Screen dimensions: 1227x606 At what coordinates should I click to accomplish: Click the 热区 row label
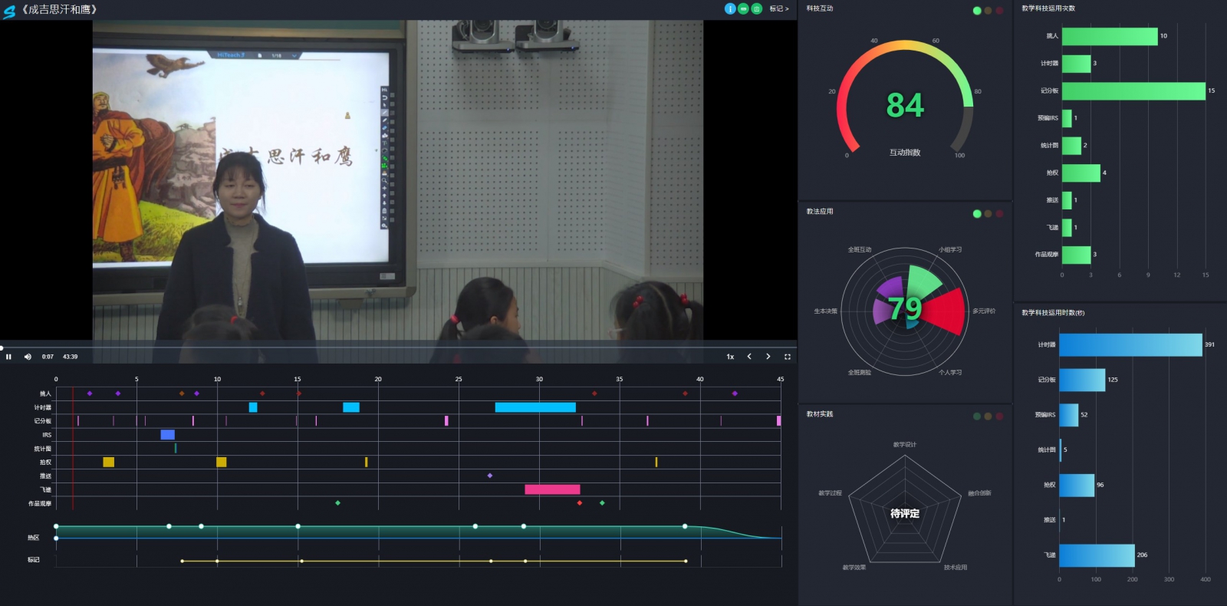[33, 538]
